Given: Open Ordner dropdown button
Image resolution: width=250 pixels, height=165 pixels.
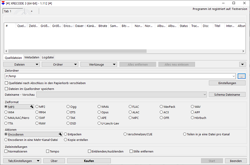Looking at the screenshot, I should (x=60, y=65).
